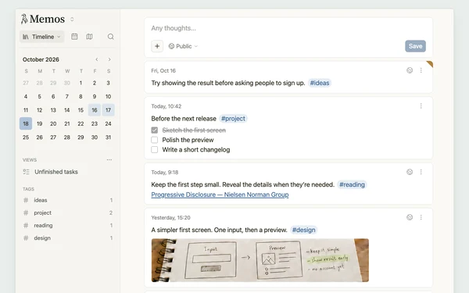The height and width of the screenshot is (293, 469).
Task: Click the search magnifier icon
Action: (x=111, y=37)
